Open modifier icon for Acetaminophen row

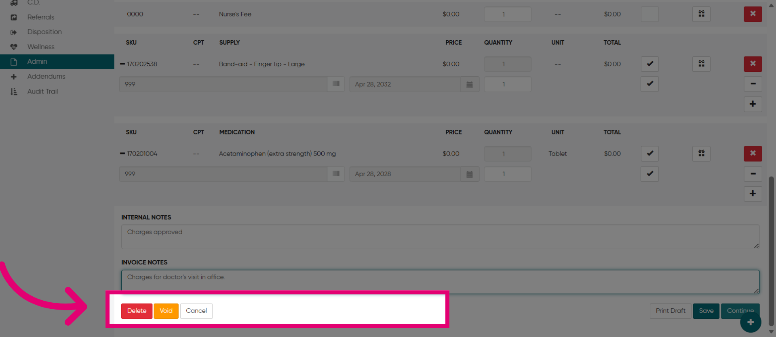coord(701,154)
